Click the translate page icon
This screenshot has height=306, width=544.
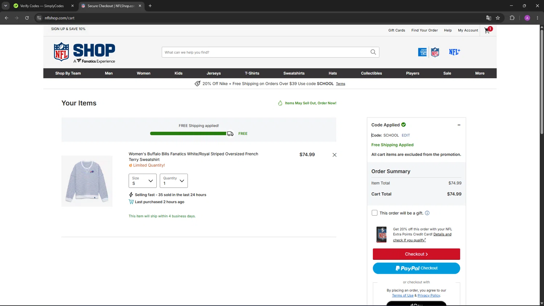(489, 18)
